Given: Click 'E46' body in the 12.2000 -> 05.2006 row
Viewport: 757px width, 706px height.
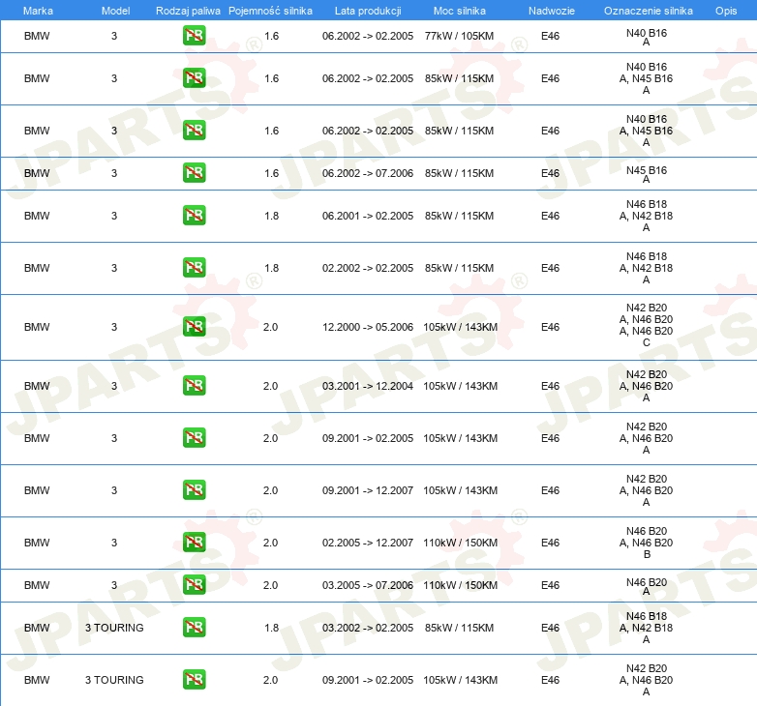Looking at the screenshot, I should tap(551, 327).
